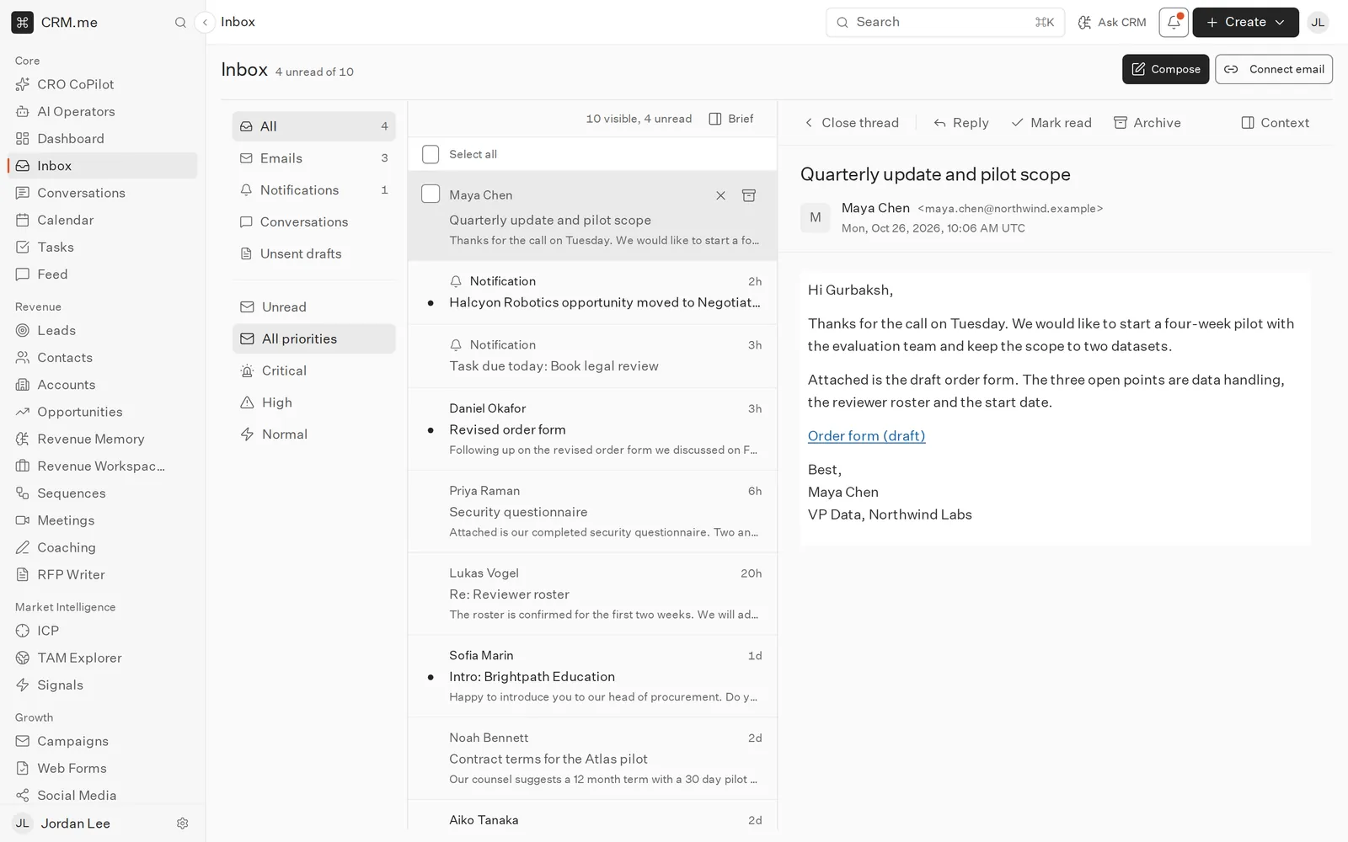Collapse sidebar using the chevron button

(205, 23)
